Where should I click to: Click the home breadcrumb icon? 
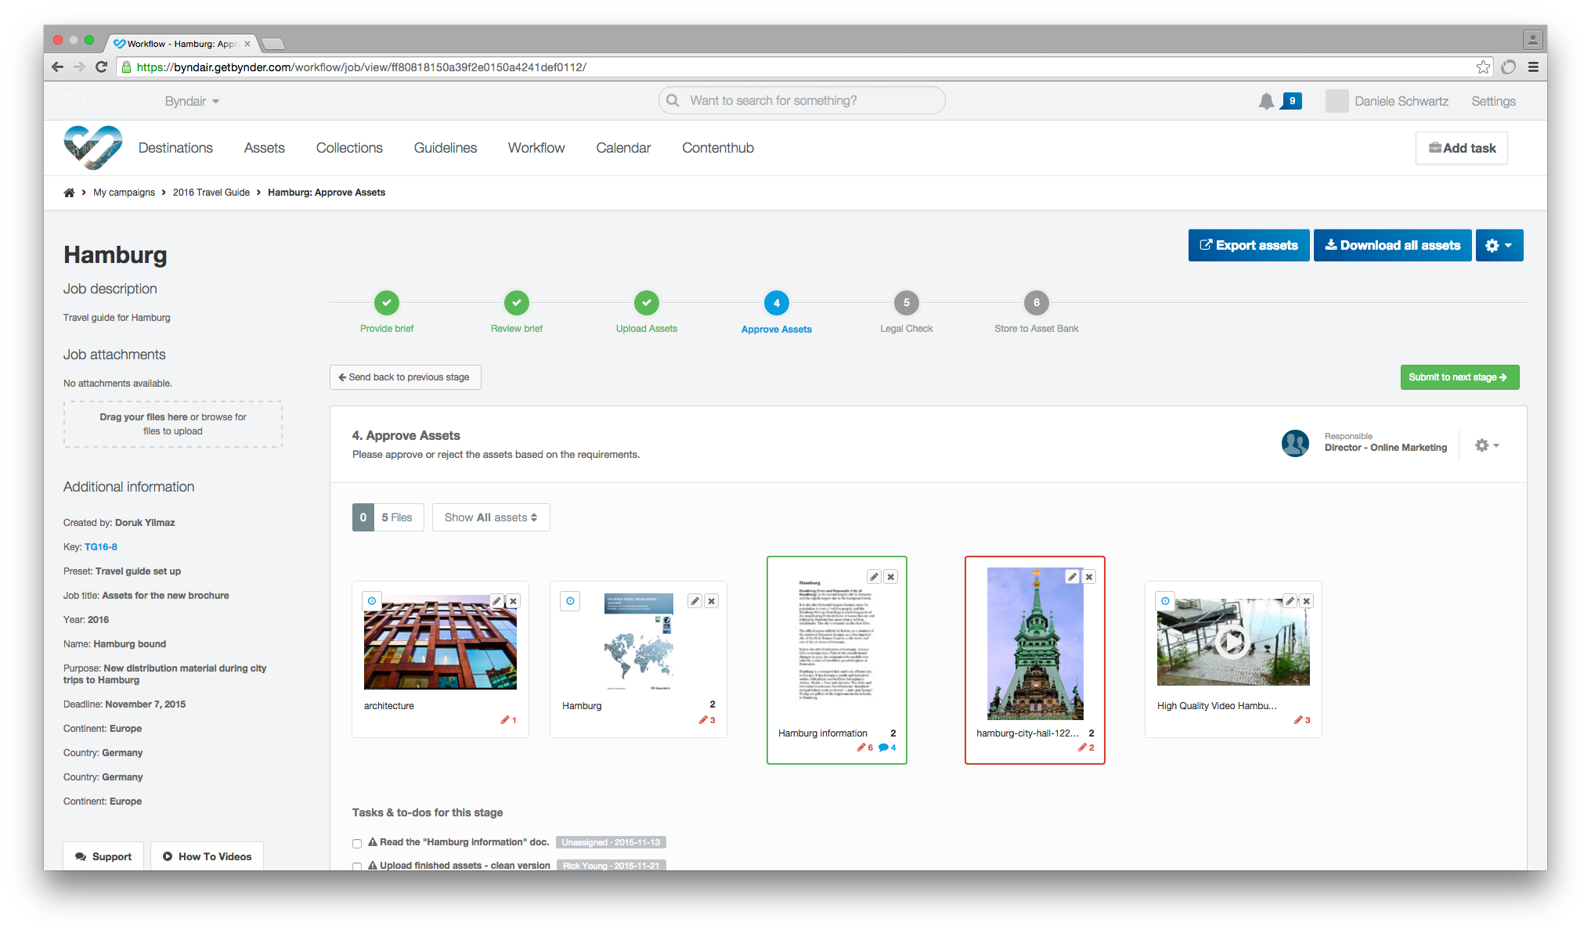tap(69, 193)
